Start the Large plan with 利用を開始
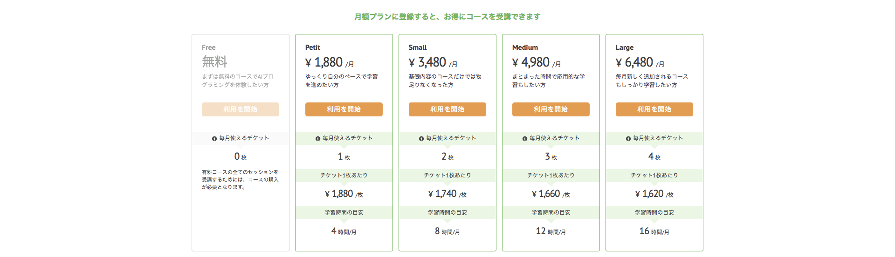 pyautogui.click(x=654, y=109)
